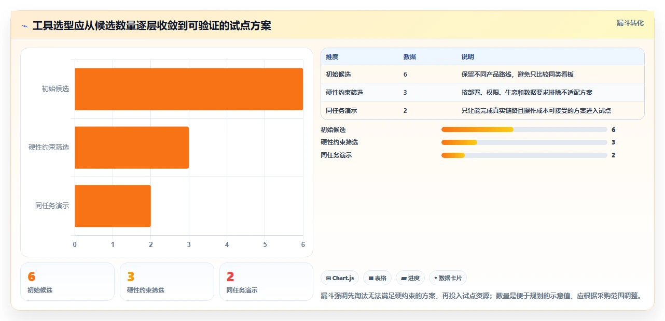This screenshot has height=321, width=665.
Task: Click the 硬性约束筛选 orange chart bar
Action: click(132, 148)
